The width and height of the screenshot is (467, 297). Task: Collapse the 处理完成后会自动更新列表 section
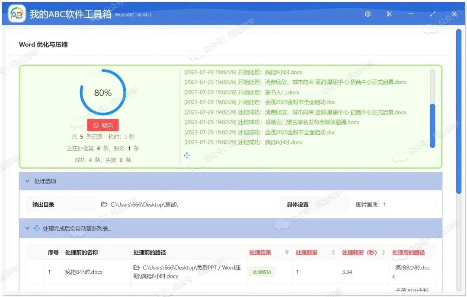click(x=27, y=228)
